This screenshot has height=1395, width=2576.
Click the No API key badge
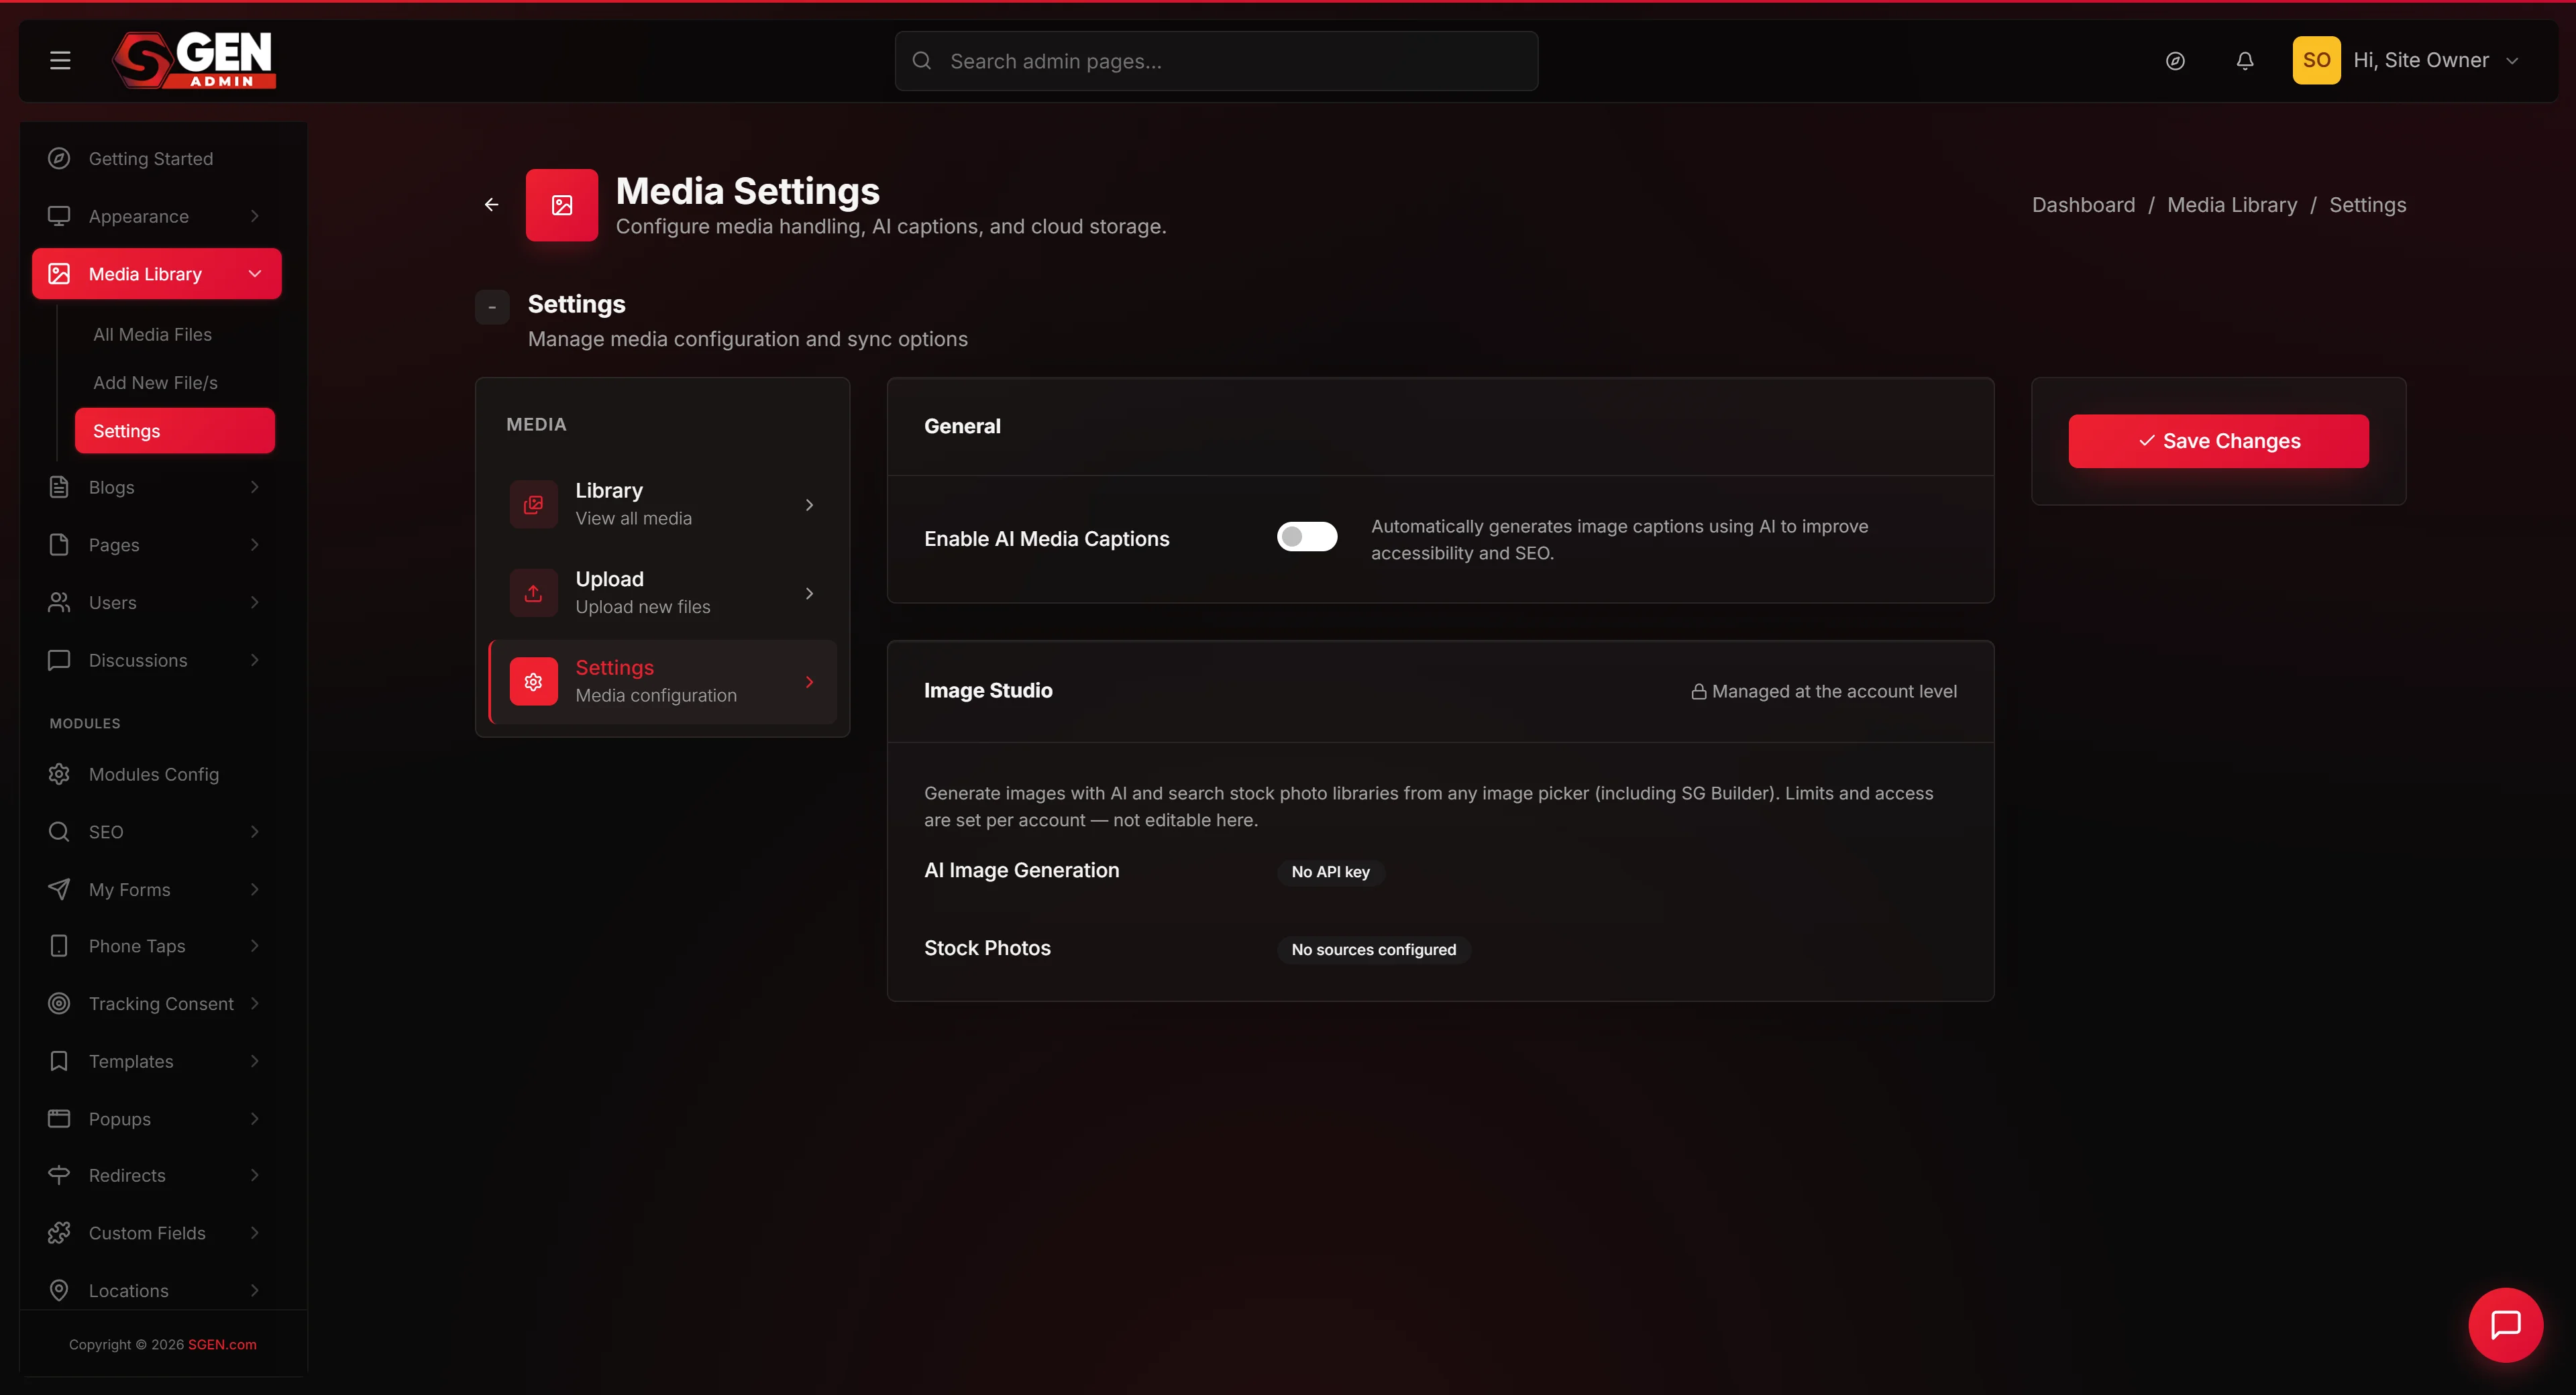[1330, 872]
